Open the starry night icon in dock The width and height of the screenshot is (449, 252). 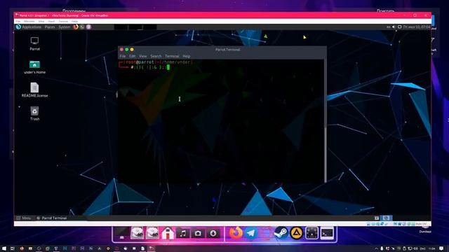point(311,233)
